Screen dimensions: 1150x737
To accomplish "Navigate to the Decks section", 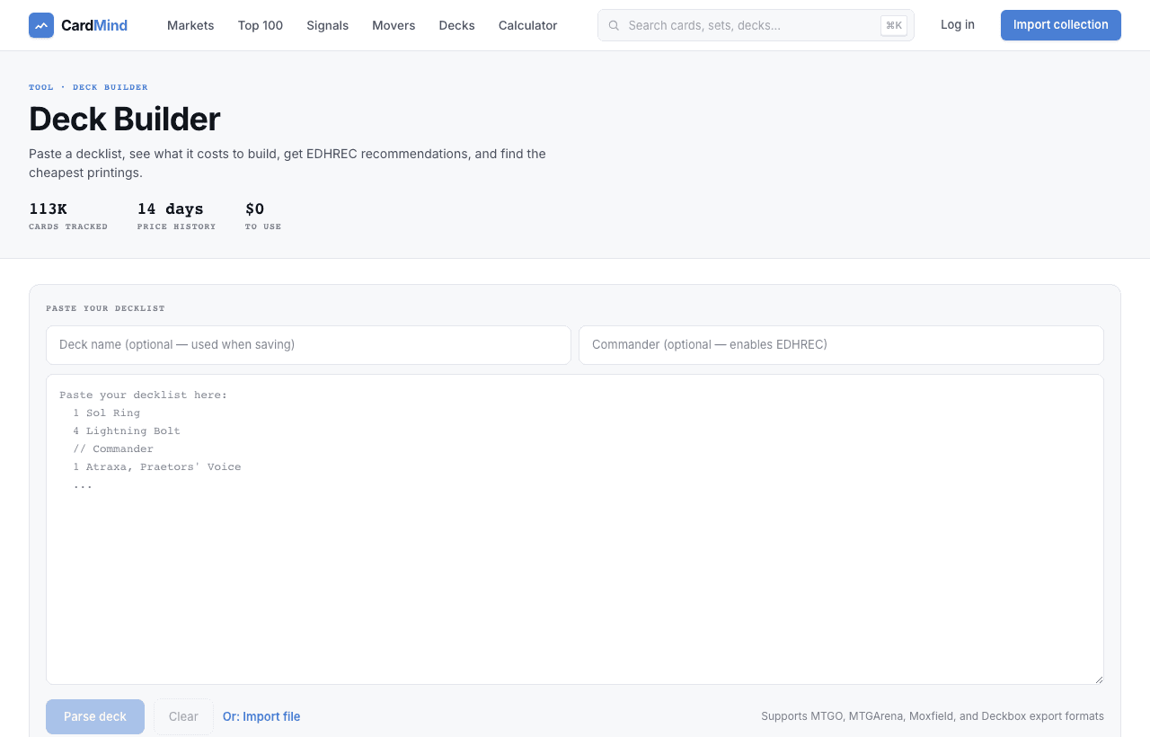I will [x=456, y=25].
